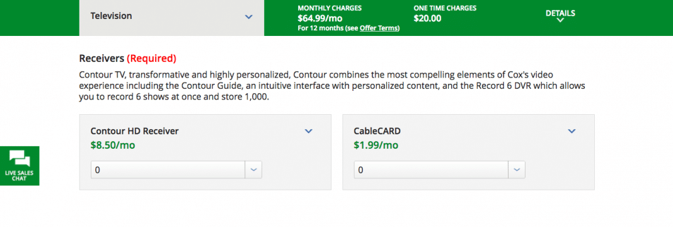Open the Offer Terms link
This screenshot has height=227, width=673.
pos(379,28)
